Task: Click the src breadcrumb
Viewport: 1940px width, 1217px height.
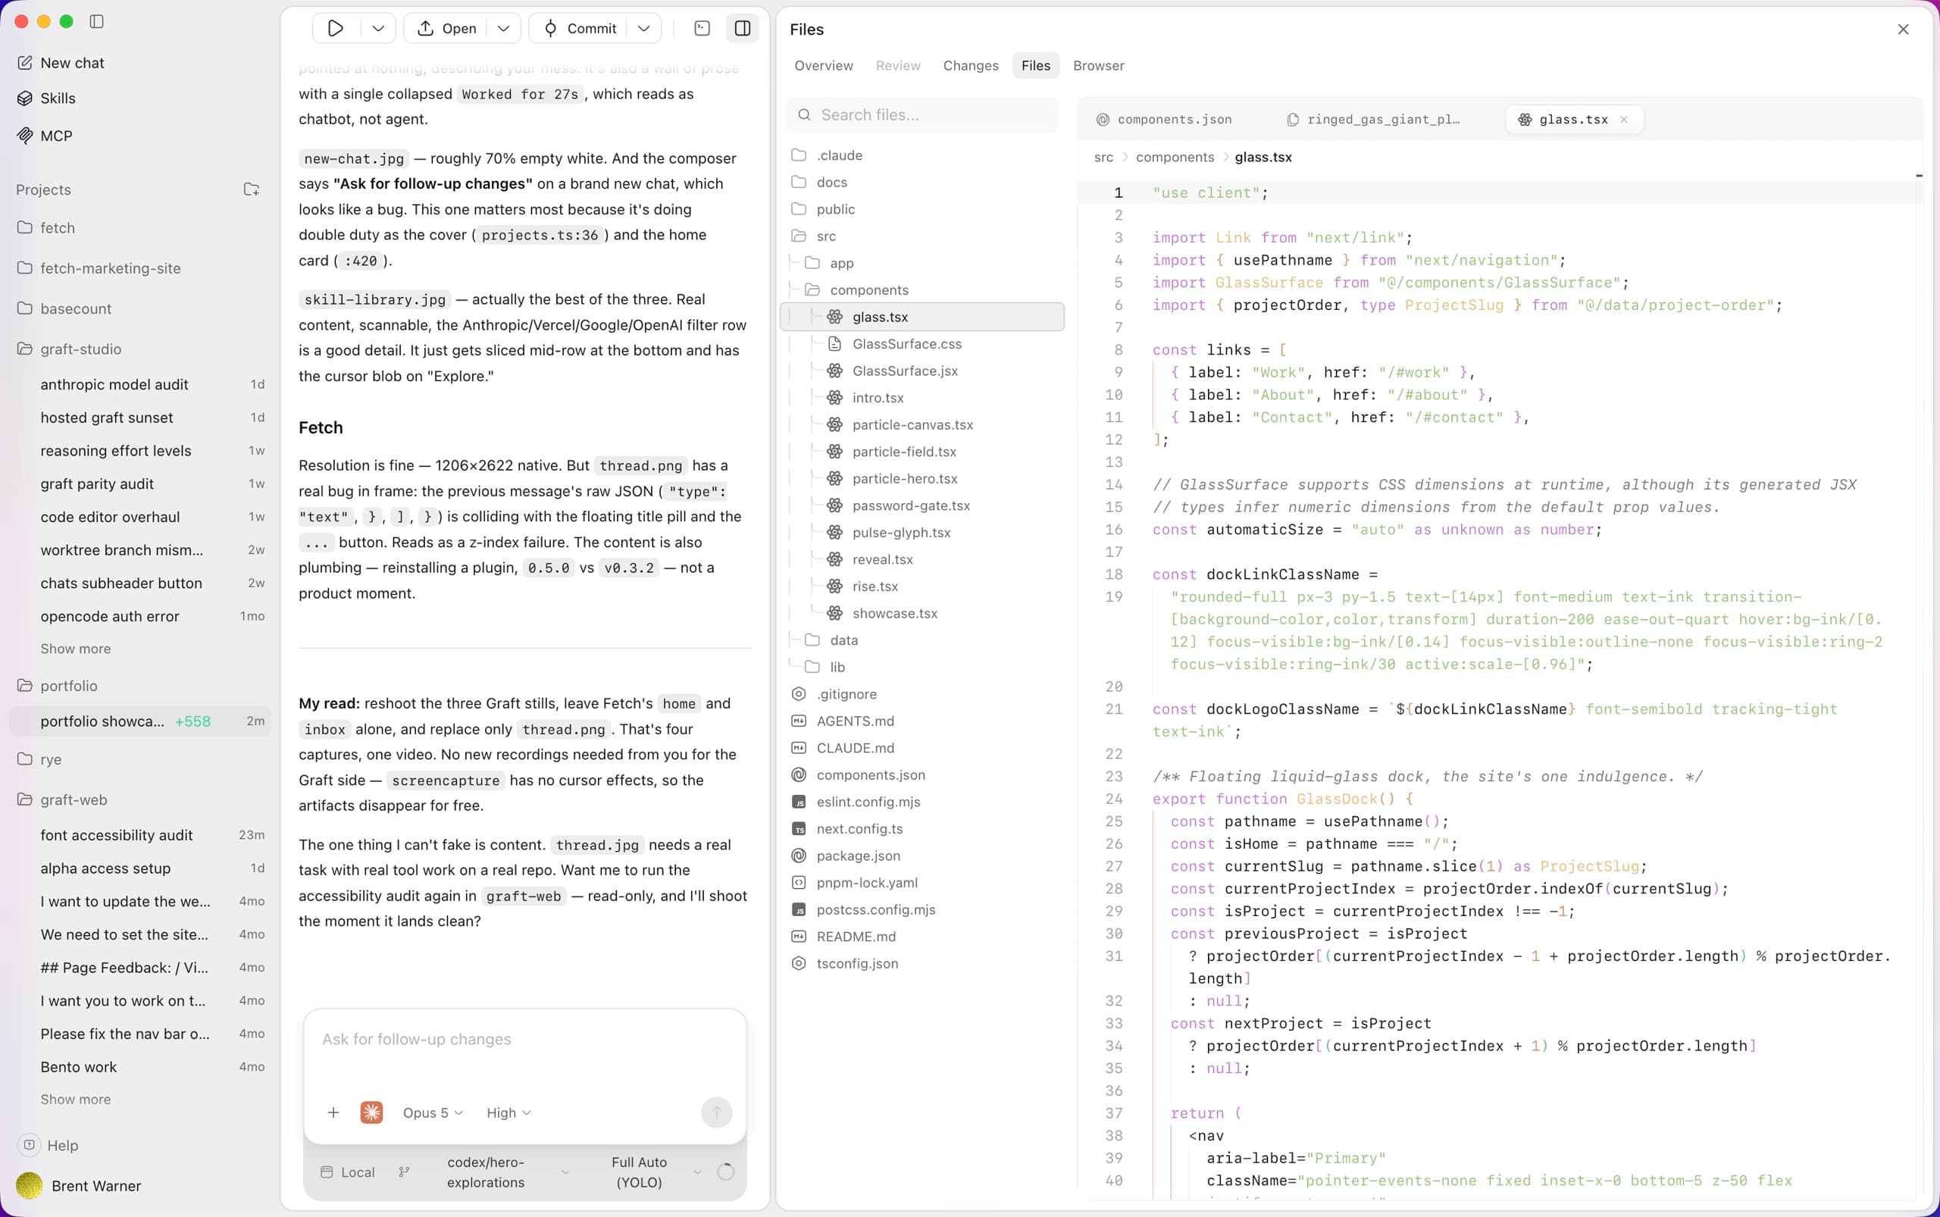Action: (x=1103, y=157)
